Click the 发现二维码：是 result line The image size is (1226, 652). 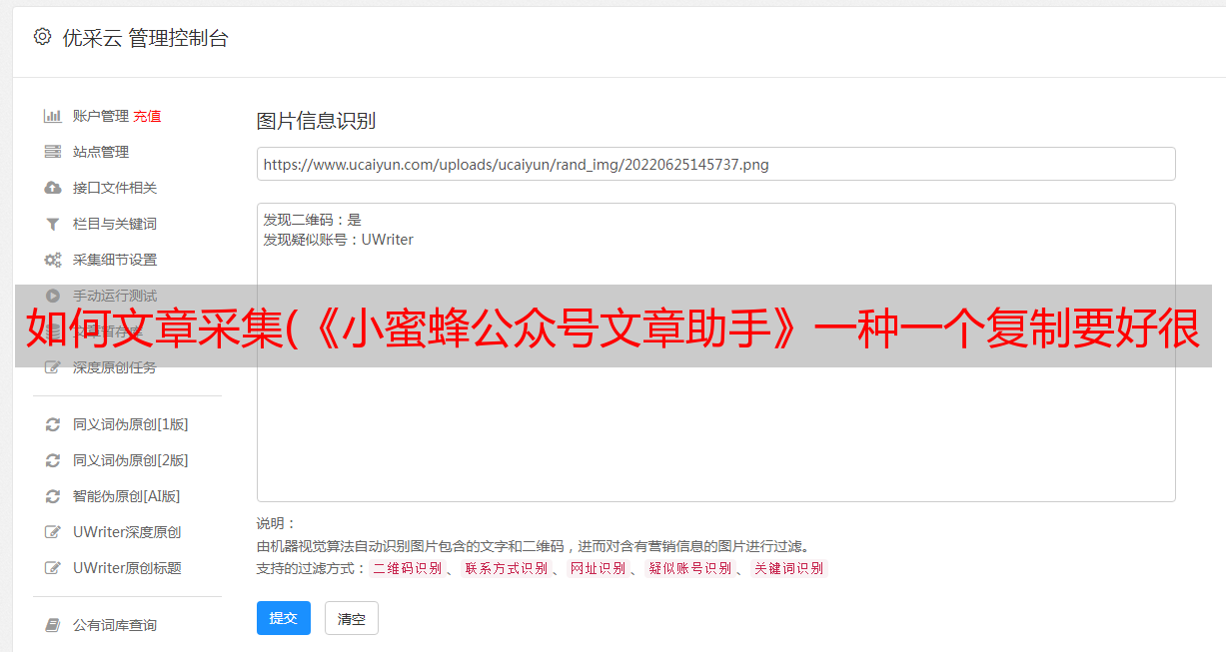[312, 220]
